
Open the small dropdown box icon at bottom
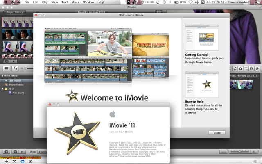pos(30,161)
